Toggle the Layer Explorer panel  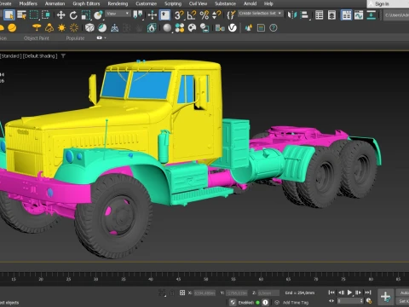click(331, 14)
